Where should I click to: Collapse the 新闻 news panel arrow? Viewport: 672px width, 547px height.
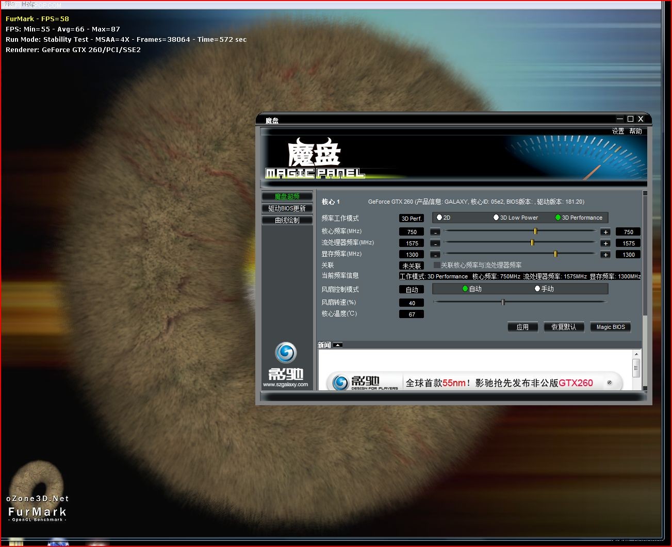pyautogui.click(x=338, y=345)
